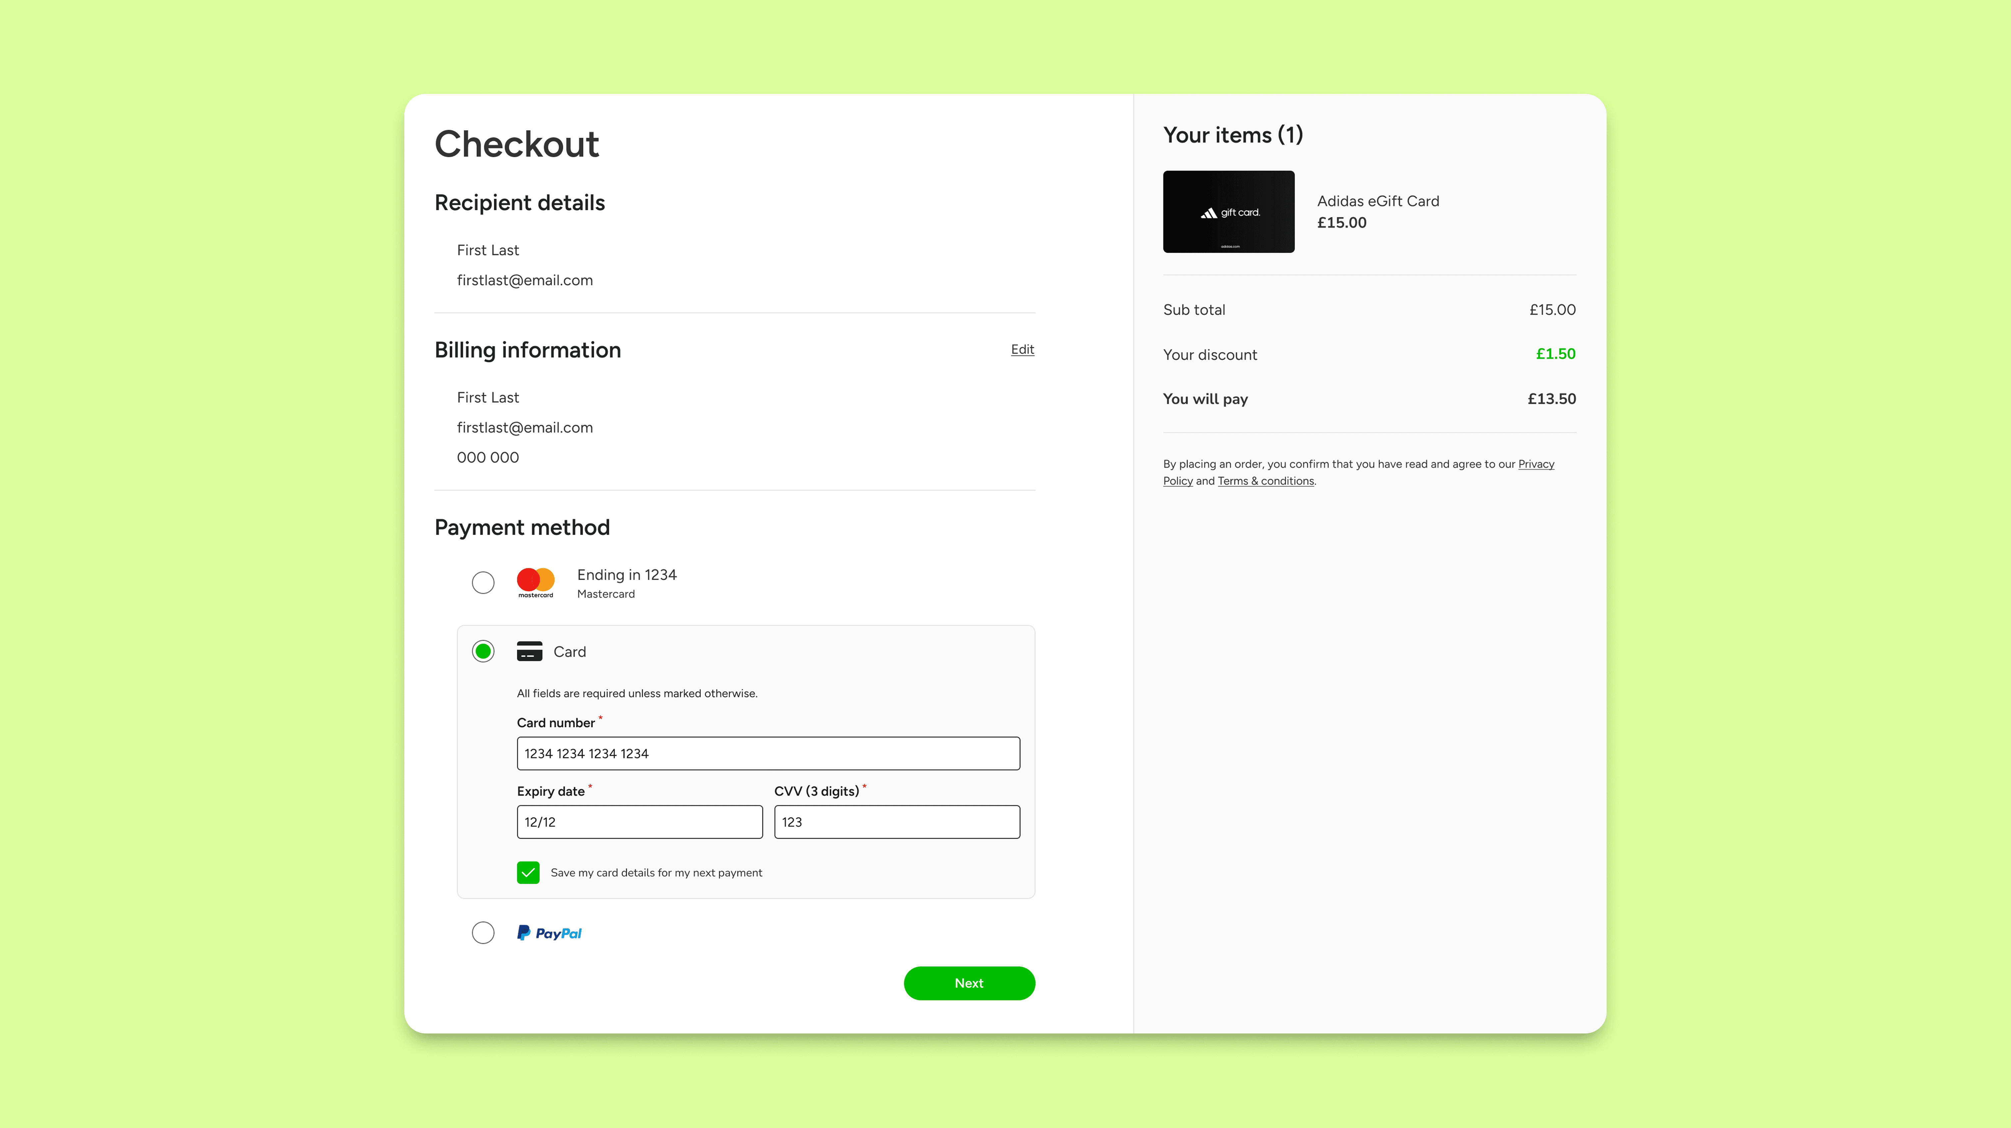Click the Ending in 1234 label
Screen dimensions: 2011x1128
(x=626, y=575)
